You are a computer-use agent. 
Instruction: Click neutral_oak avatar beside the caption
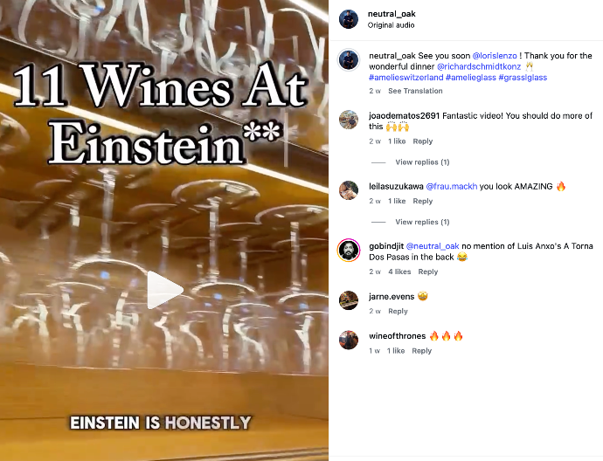click(349, 58)
